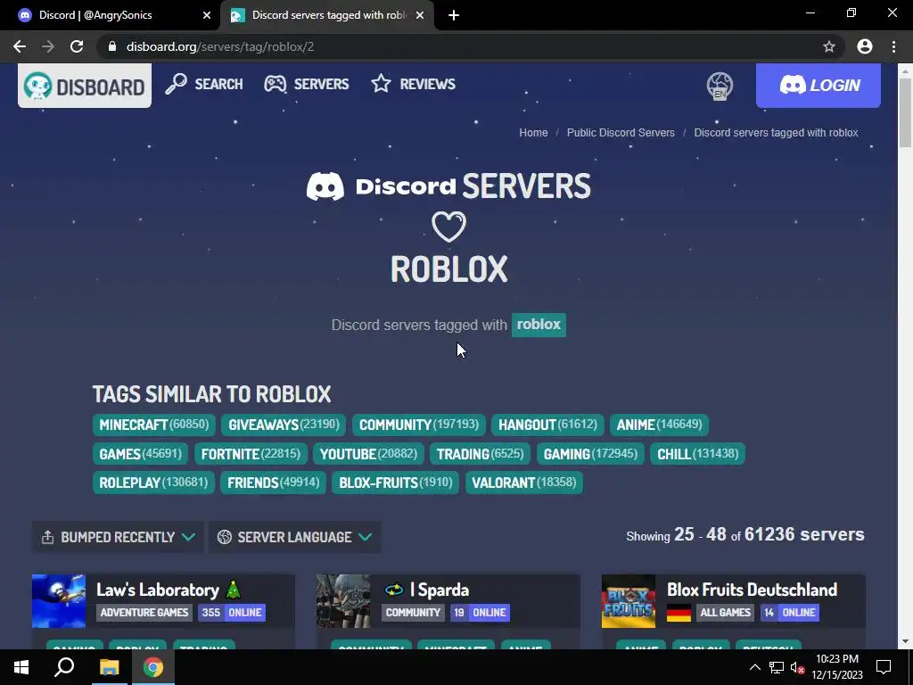Click the All Games category badge
Image resolution: width=913 pixels, height=685 pixels.
click(725, 613)
